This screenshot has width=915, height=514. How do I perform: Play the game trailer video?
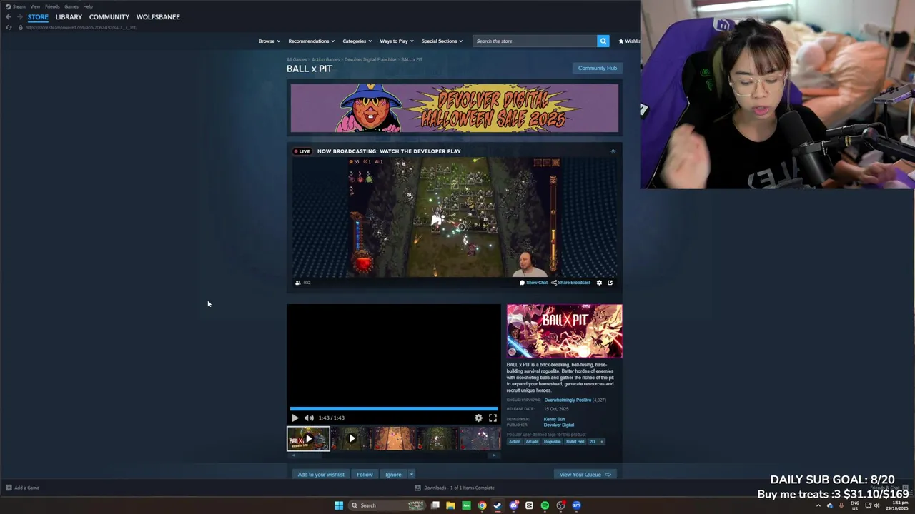(x=295, y=418)
